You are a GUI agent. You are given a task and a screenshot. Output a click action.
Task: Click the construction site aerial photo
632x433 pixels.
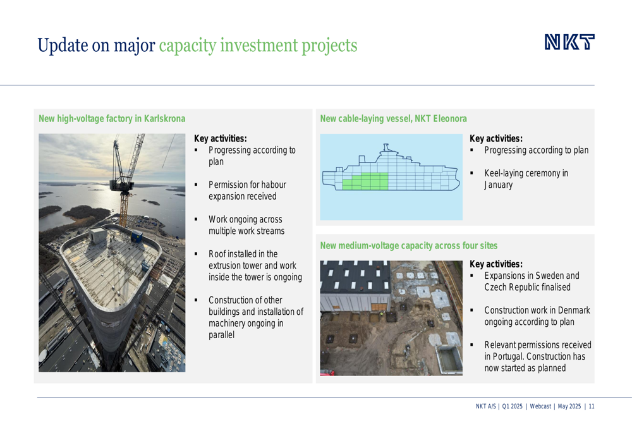(x=391, y=318)
